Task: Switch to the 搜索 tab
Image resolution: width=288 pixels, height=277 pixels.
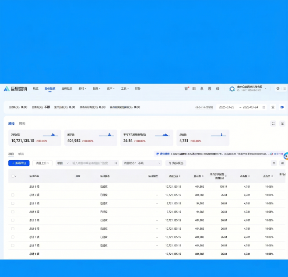Action: pos(22,124)
